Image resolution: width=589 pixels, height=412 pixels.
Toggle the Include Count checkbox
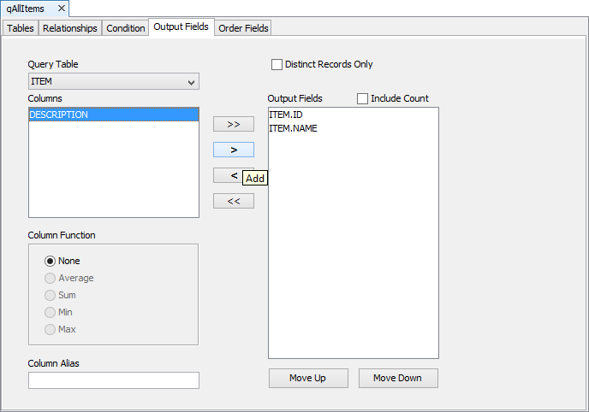pyautogui.click(x=362, y=98)
